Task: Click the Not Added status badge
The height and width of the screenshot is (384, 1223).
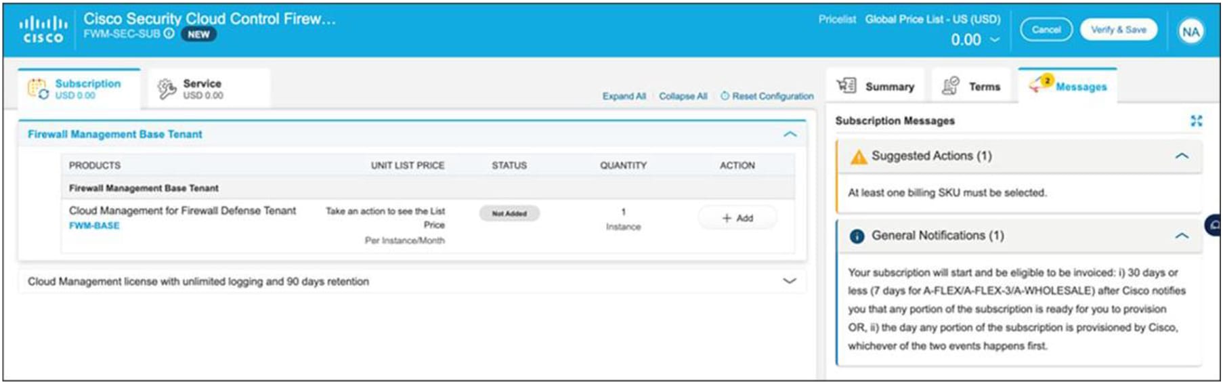Action: 509,213
